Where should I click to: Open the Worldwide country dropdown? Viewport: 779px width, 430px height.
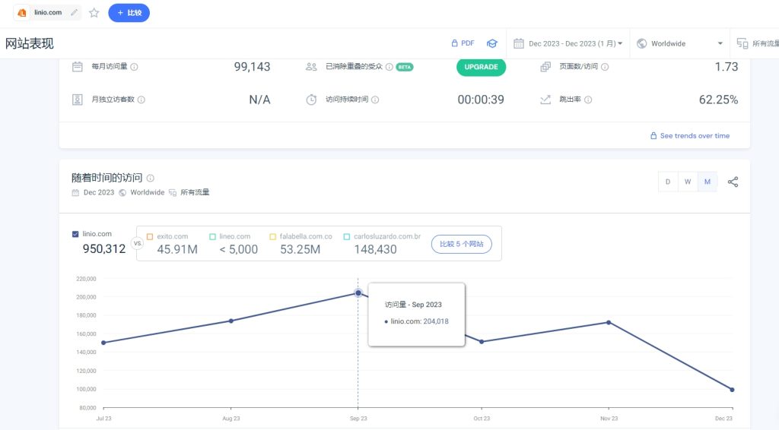[679, 43]
